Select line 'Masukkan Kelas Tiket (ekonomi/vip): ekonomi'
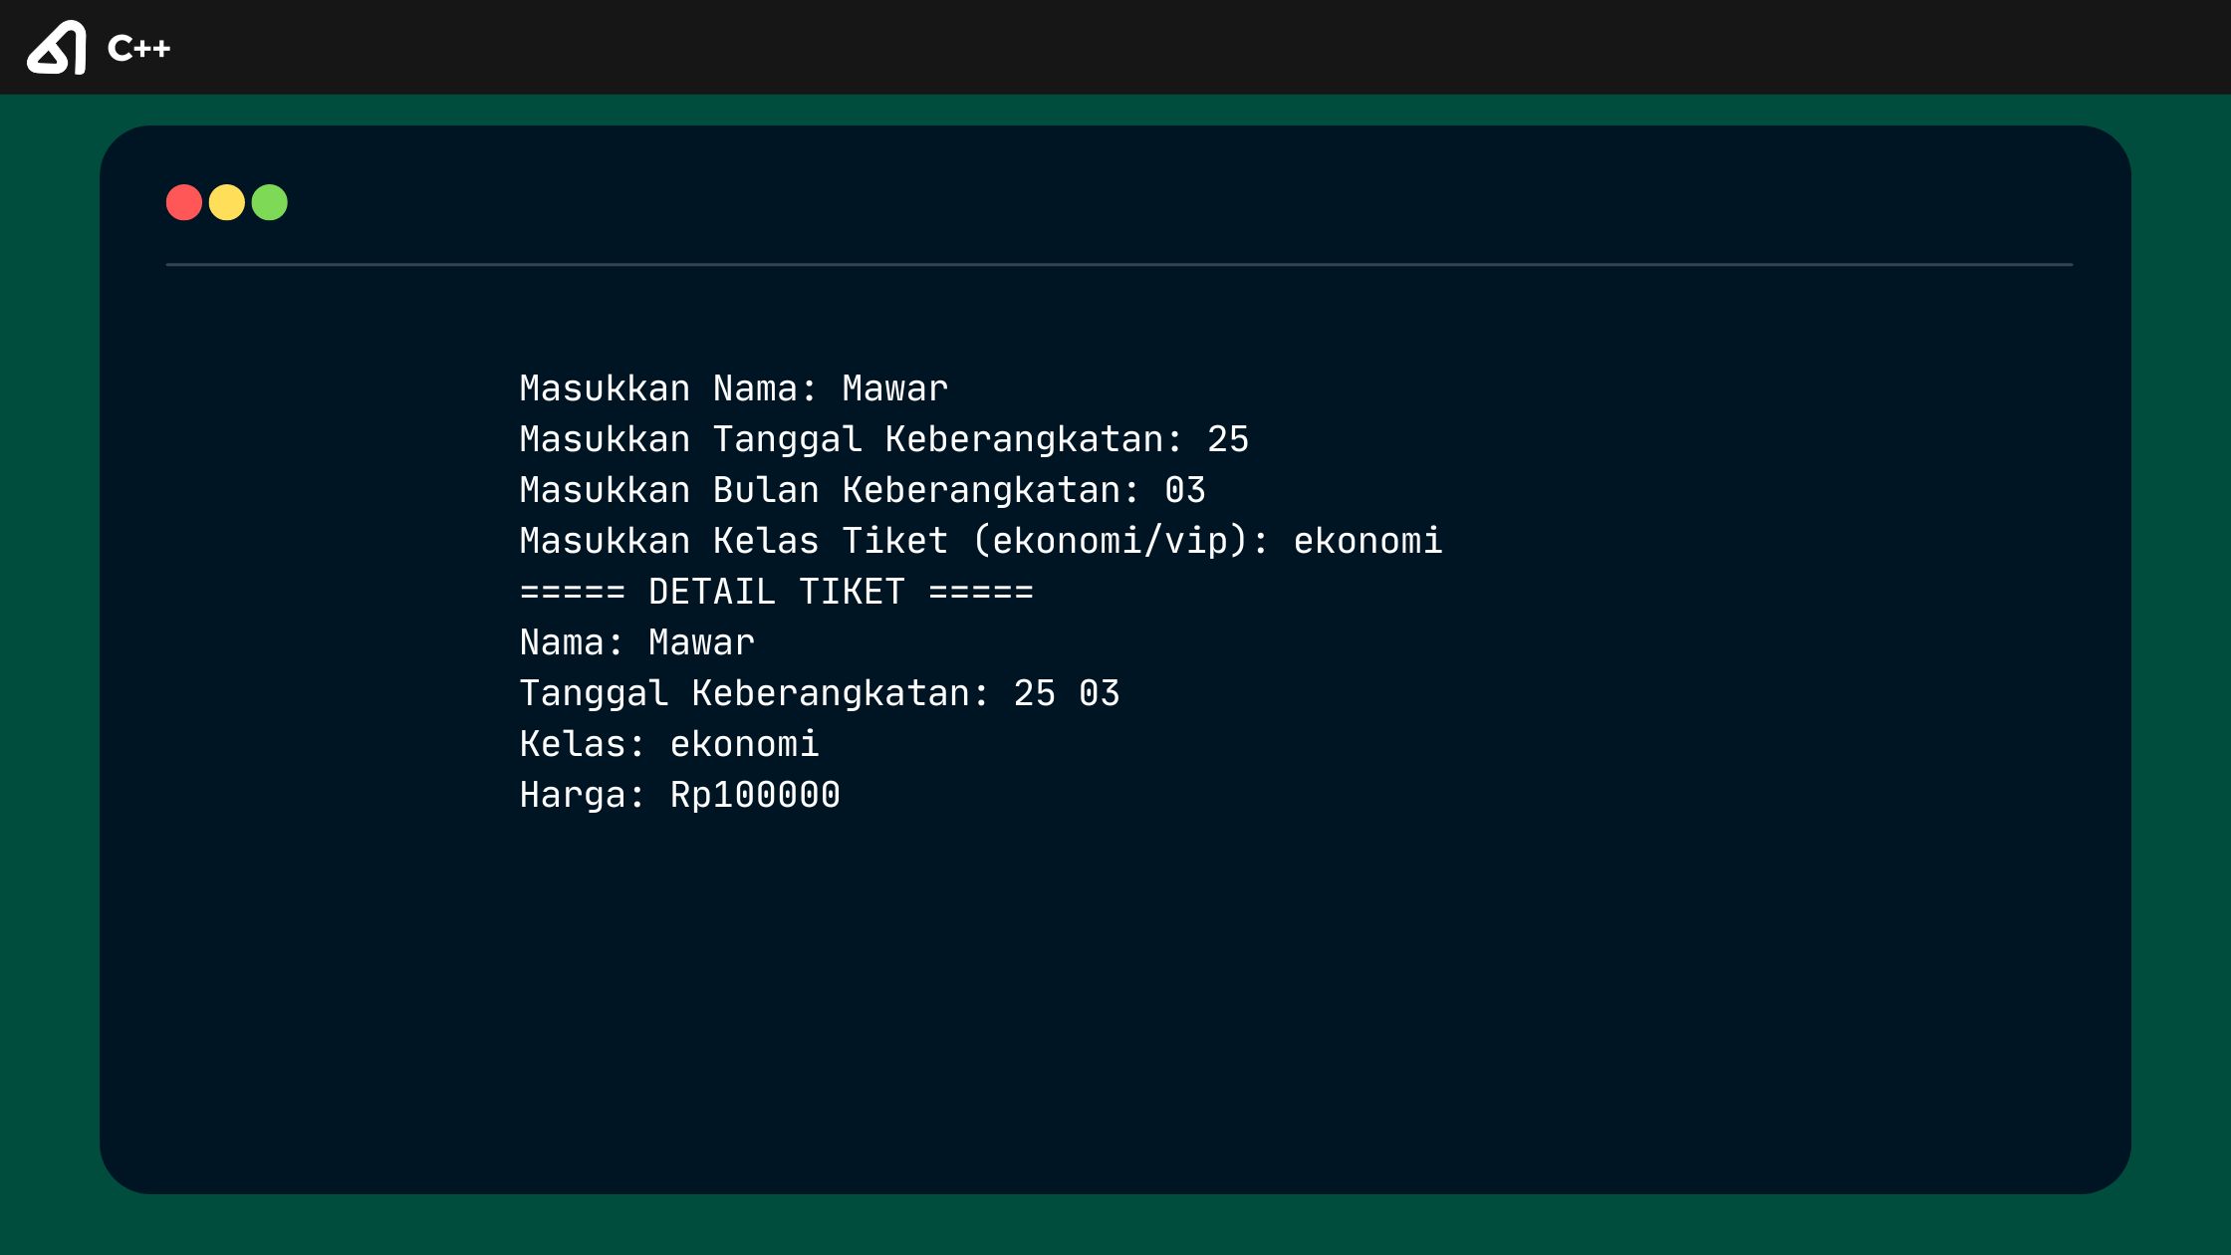The height and width of the screenshot is (1255, 2231). coord(981,541)
